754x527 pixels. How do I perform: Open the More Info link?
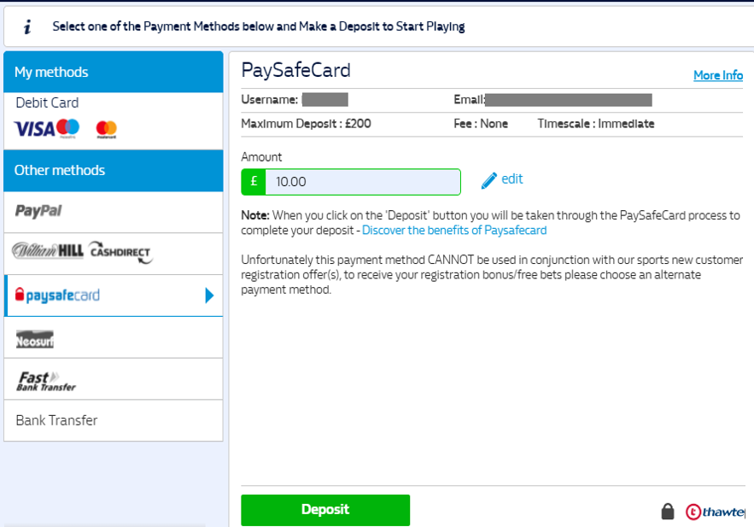point(718,75)
